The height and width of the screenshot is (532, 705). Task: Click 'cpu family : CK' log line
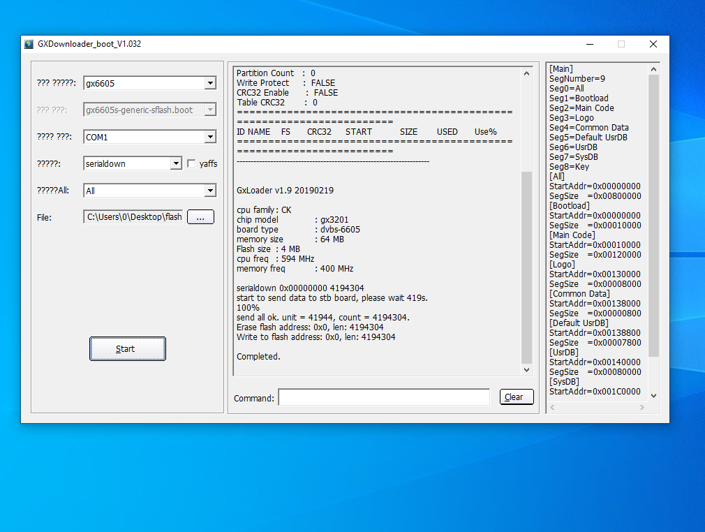click(264, 210)
